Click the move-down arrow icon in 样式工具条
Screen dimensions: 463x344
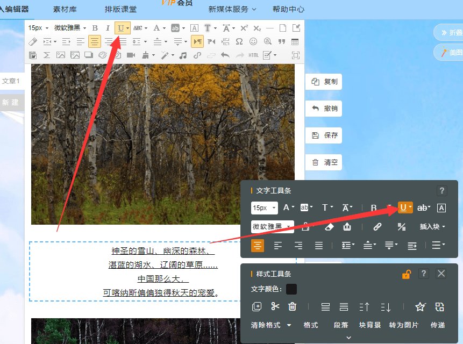tap(386, 307)
